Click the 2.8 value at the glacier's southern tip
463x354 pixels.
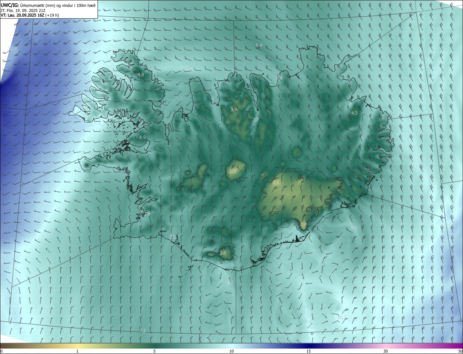click(303, 224)
